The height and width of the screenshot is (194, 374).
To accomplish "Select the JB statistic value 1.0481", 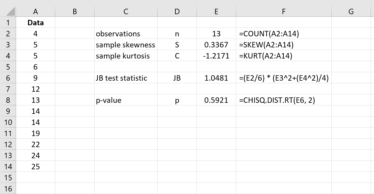I will (216, 78).
